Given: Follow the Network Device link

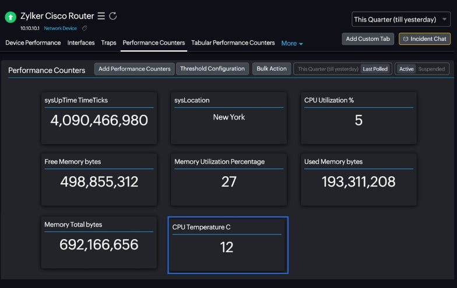Looking at the screenshot, I should tap(61, 28).
